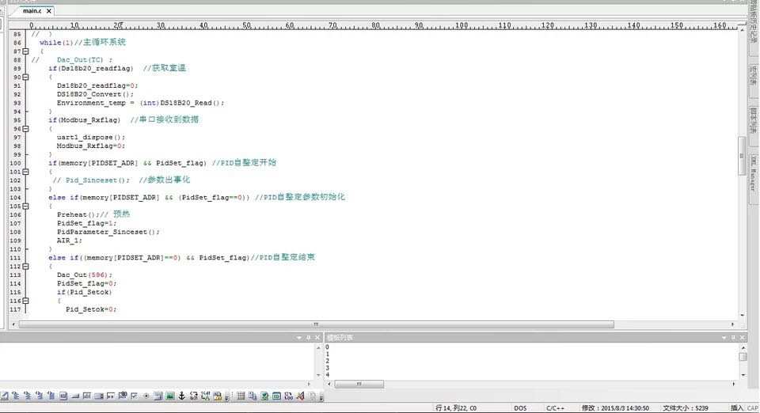Click the green checkmark sheet icon in the toolbar
Screen dimensions: 760x413
tap(264, 396)
